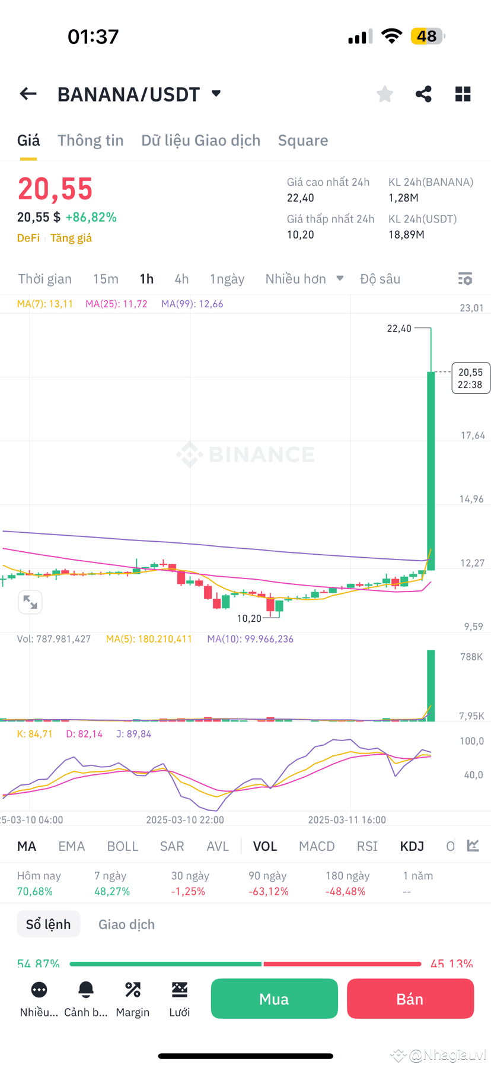Toggle the VOL indicator
The width and height of the screenshot is (491, 1068).
coord(265,846)
